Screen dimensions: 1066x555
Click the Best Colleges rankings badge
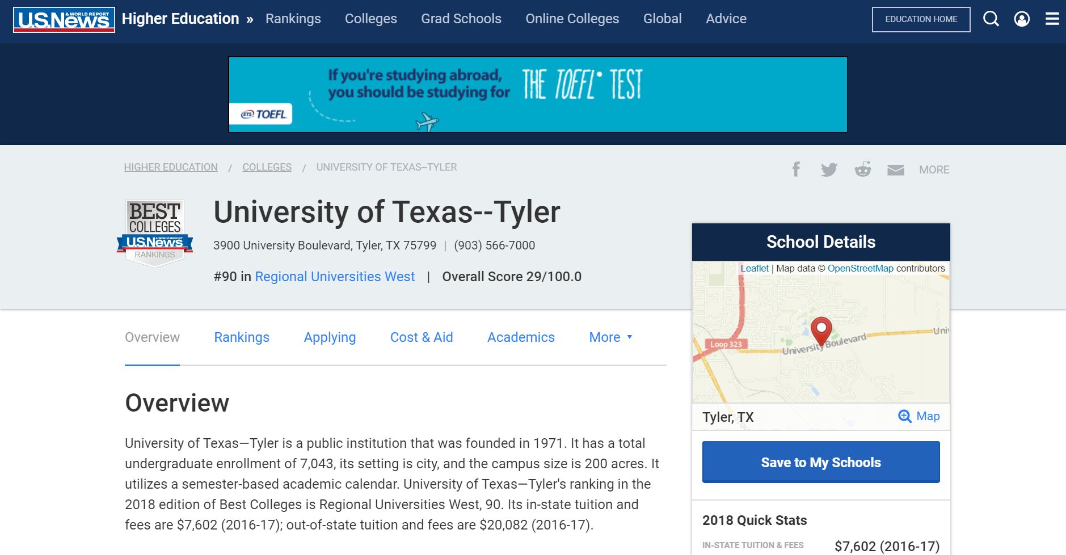point(155,232)
